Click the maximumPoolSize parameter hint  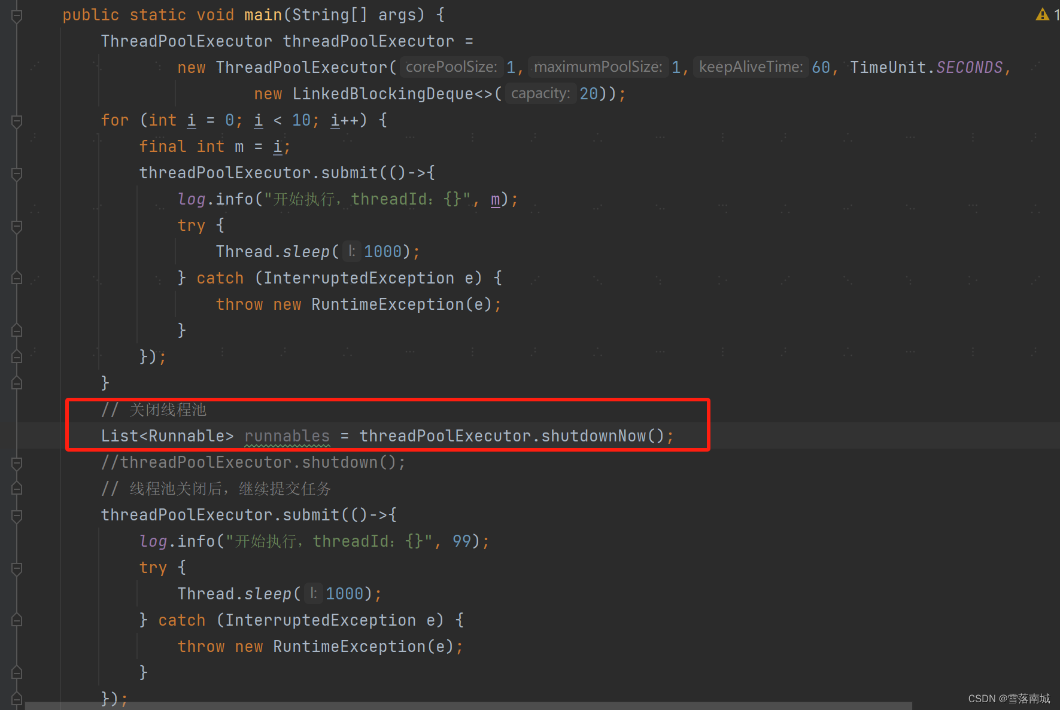tap(598, 67)
